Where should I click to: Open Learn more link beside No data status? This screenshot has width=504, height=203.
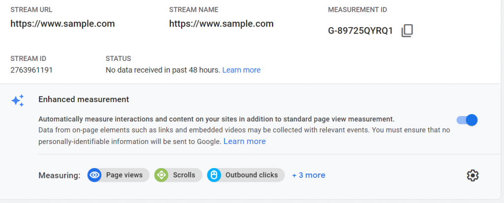tap(241, 70)
